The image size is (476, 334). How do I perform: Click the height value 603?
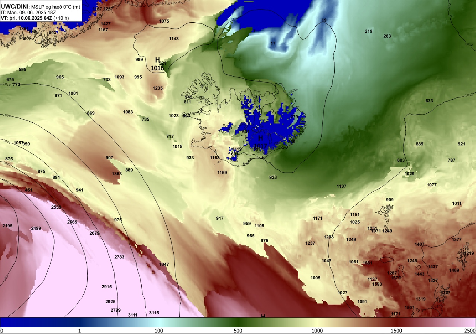coord(401,160)
